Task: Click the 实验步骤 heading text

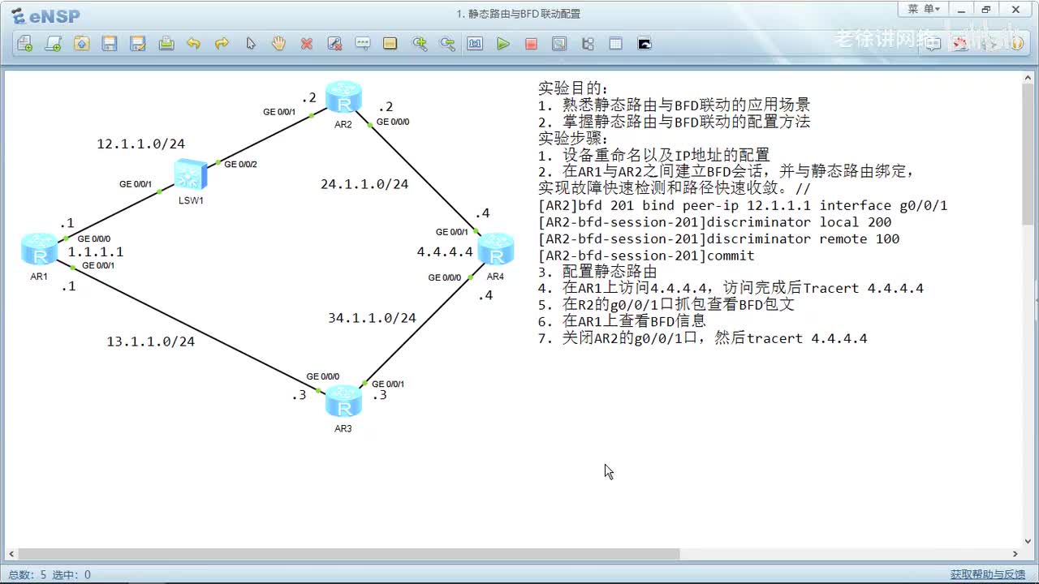Action: [x=573, y=139]
